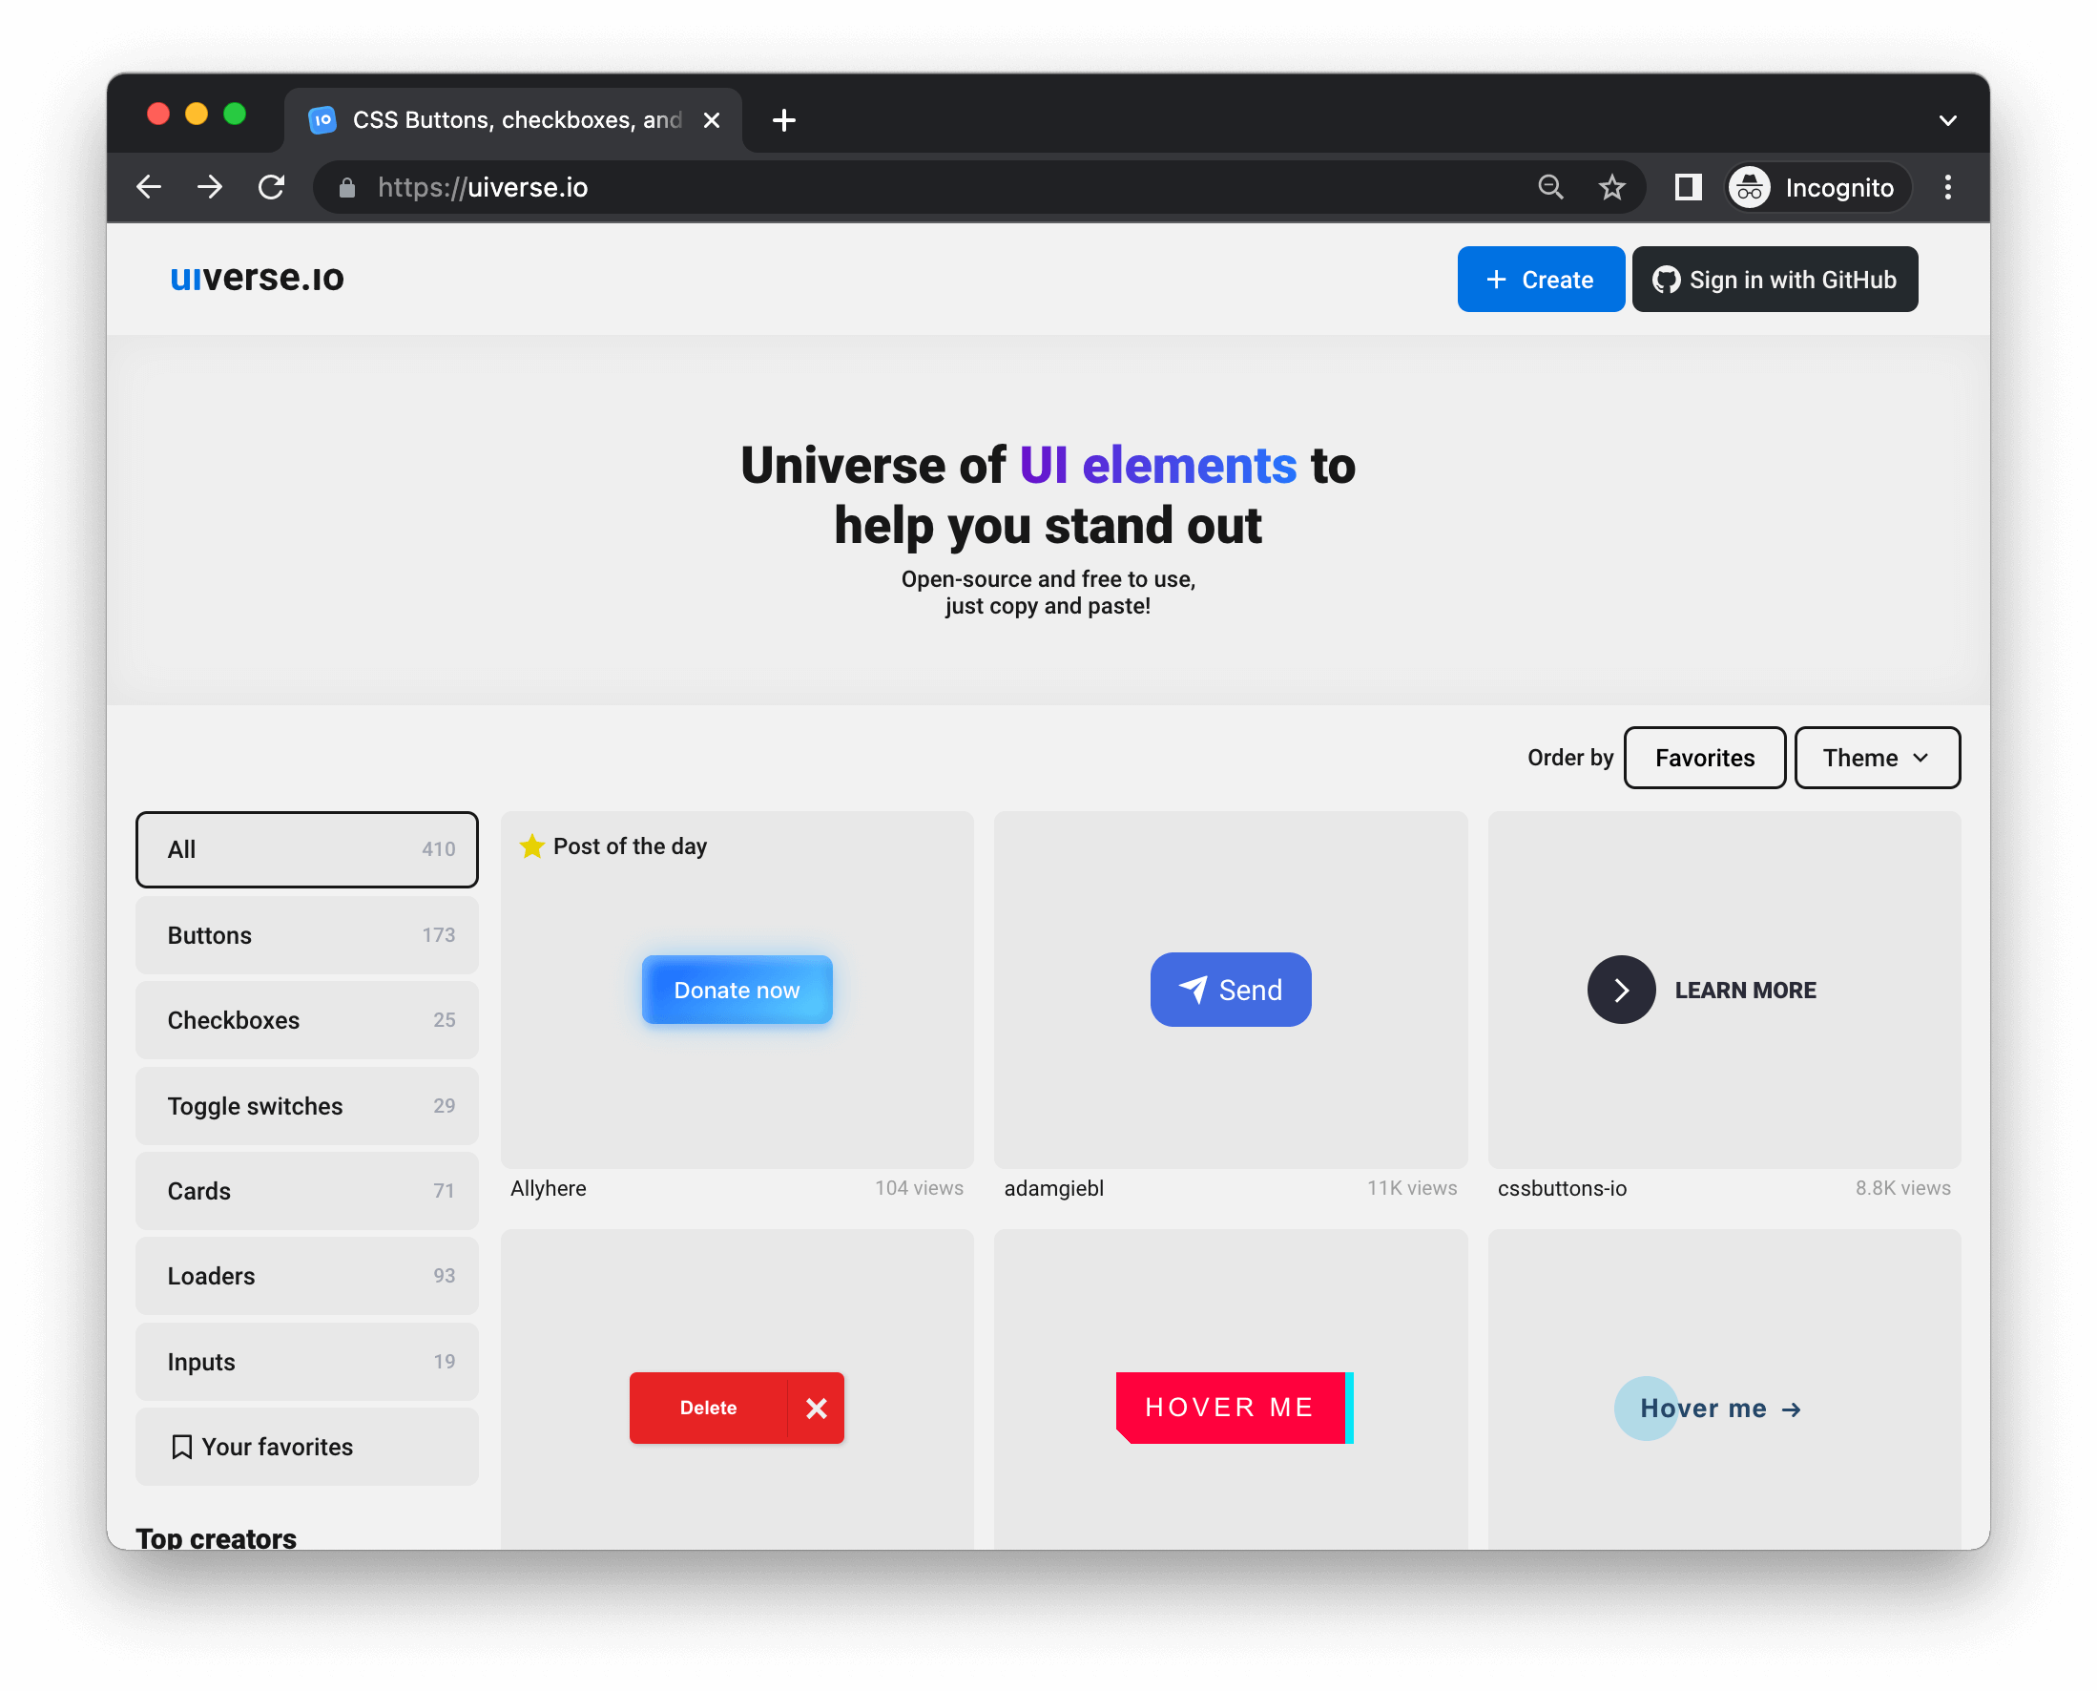Viewport: 2097px width, 1691px height.
Task: Open a new tab with the plus icon
Action: click(783, 121)
